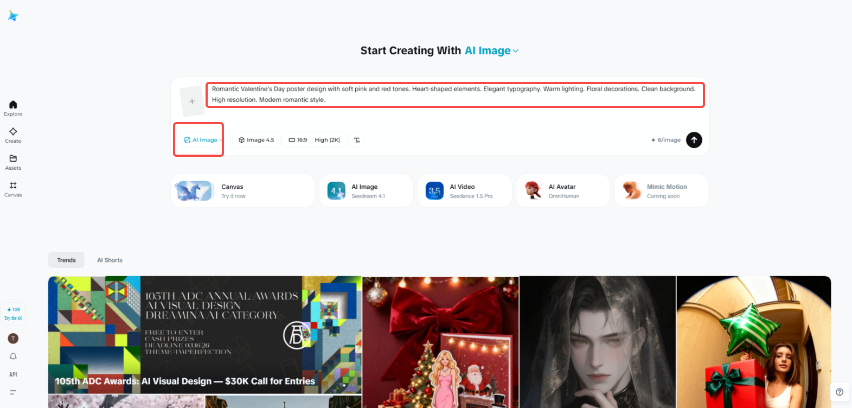Click the 6/image credit cost label

(665, 140)
